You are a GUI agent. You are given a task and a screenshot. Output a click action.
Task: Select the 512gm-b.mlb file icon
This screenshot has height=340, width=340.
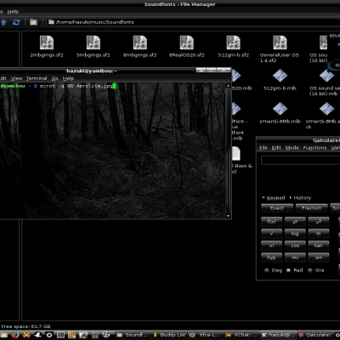tap(280, 76)
